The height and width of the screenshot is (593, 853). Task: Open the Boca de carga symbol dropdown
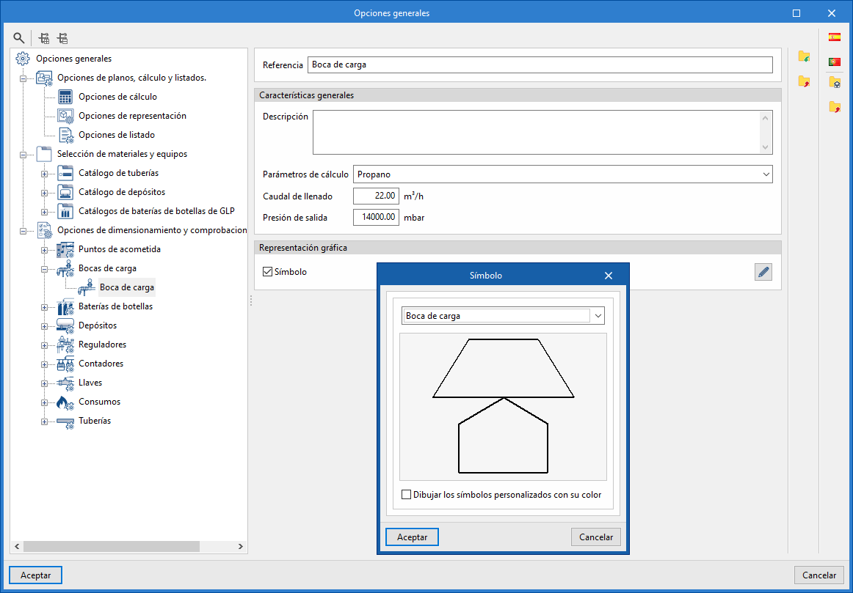coord(598,315)
